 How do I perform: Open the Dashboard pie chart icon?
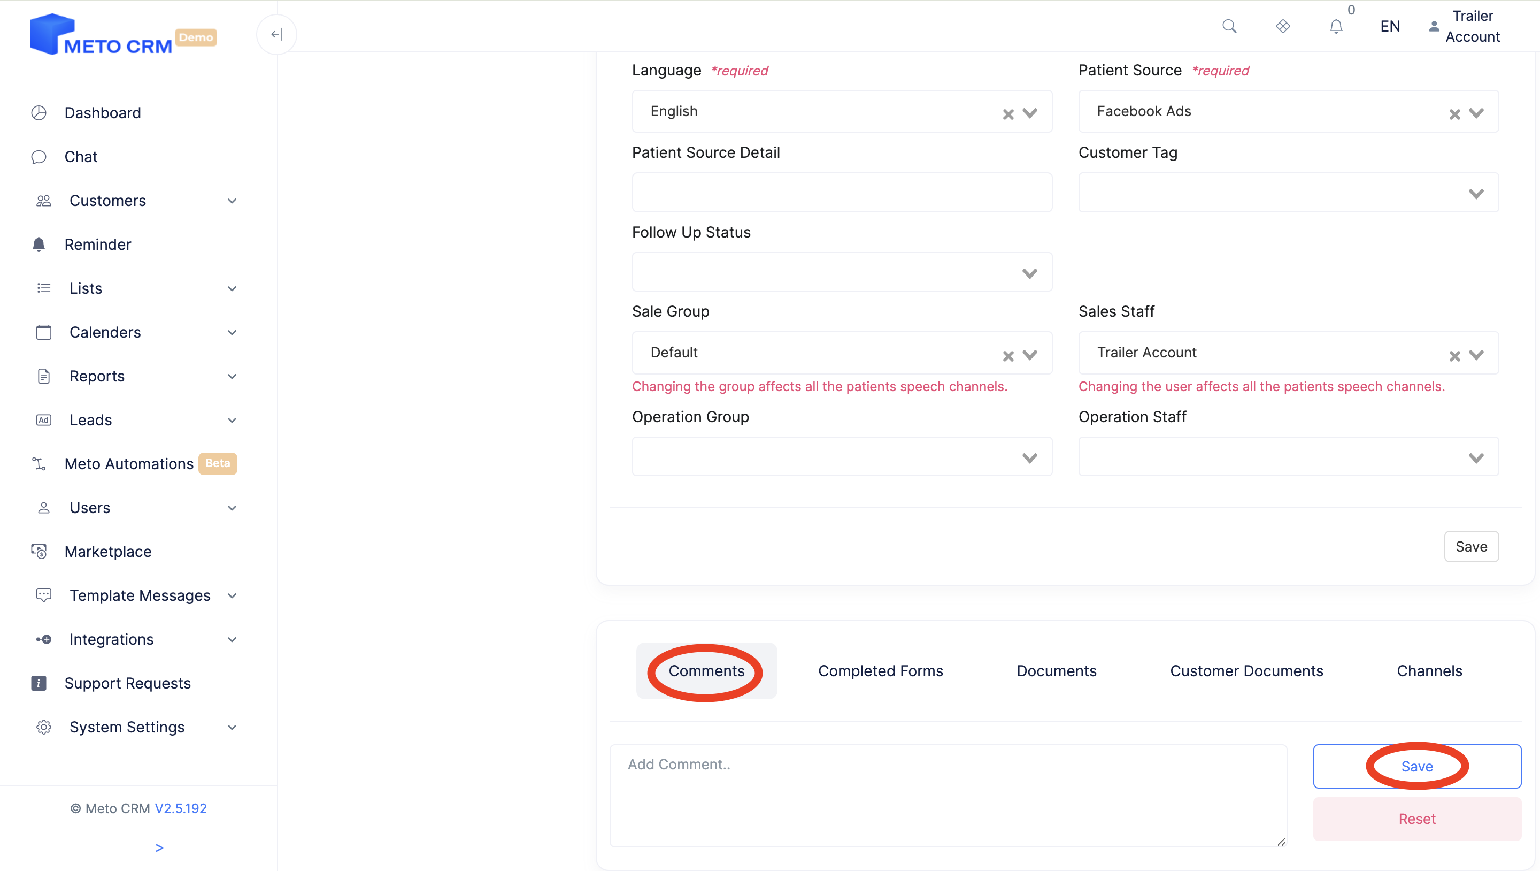pos(39,113)
